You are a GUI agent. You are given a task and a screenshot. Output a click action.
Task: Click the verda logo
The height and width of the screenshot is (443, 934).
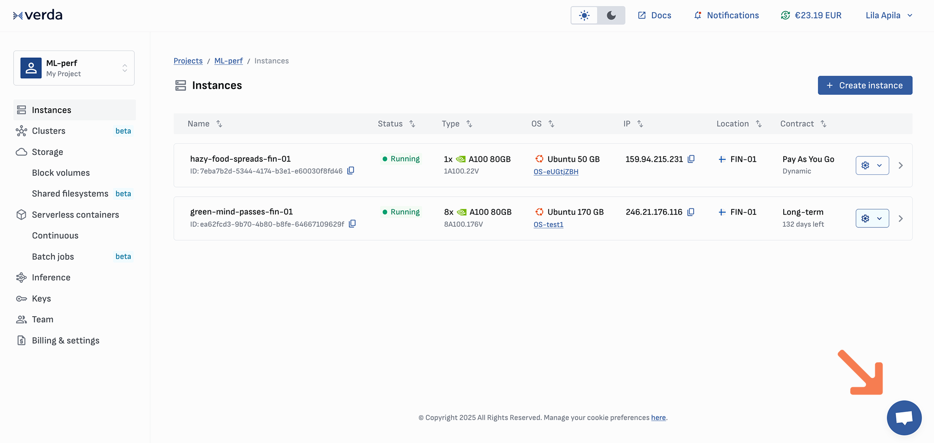[x=38, y=15]
